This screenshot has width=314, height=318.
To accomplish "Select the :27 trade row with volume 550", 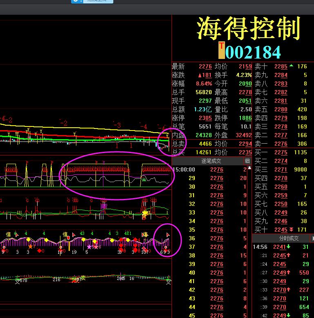I will tap(281, 273).
